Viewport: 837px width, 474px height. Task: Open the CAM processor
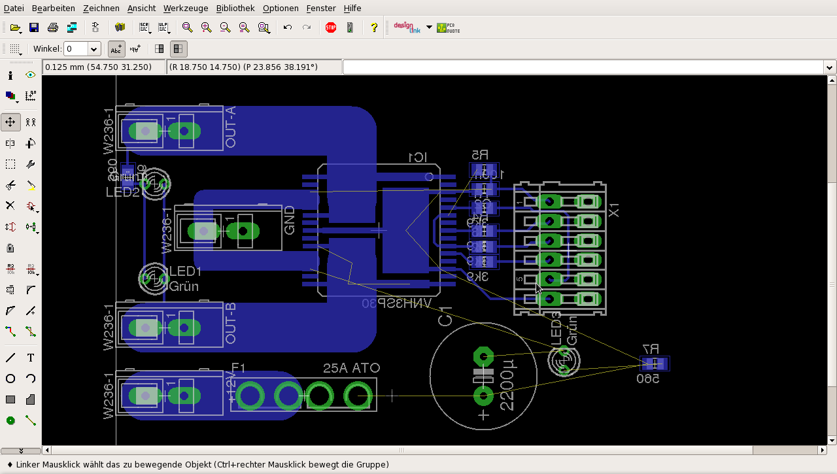click(x=73, y=27)
